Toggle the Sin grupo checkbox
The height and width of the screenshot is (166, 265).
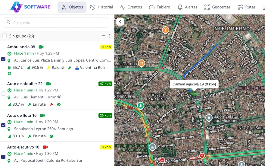[5, 36]
